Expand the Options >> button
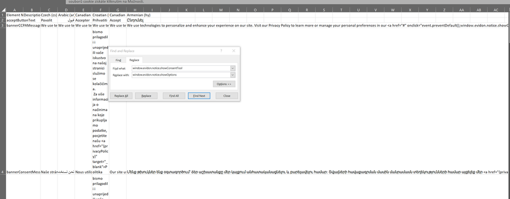This screenshot has width=510, height=199. tap(224, 84)
